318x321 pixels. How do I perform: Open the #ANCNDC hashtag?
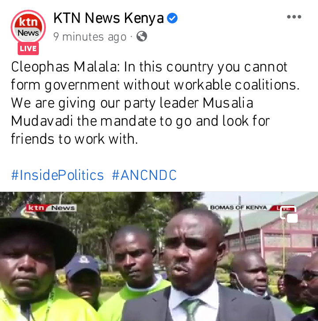click(144, 175)
